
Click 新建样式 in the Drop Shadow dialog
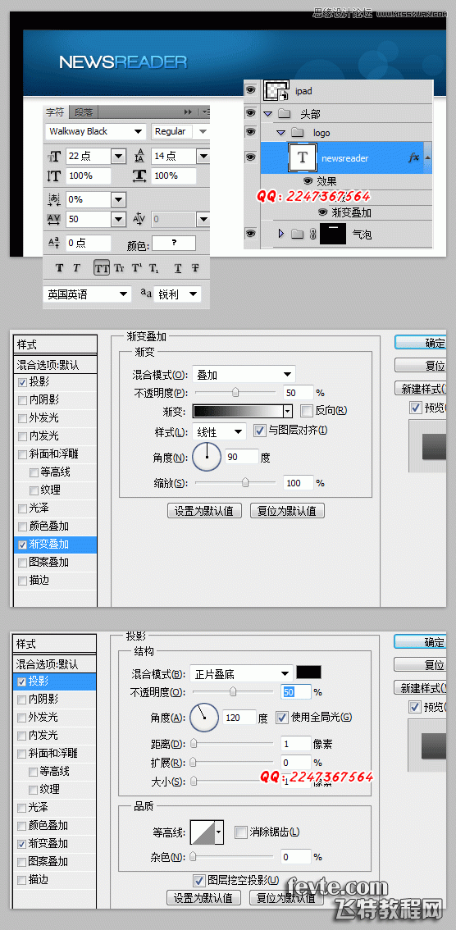tap(421, 688)
